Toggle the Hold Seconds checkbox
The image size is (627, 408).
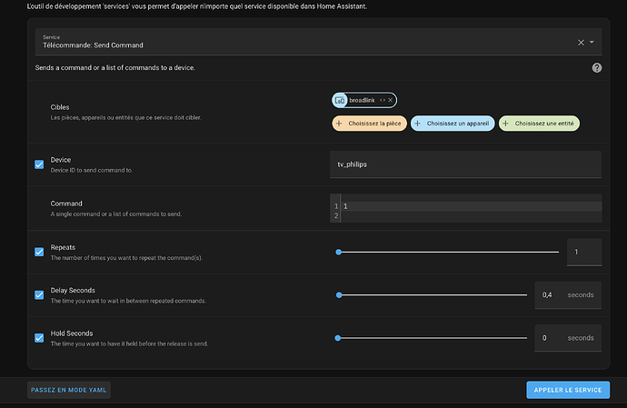point(39,338)
